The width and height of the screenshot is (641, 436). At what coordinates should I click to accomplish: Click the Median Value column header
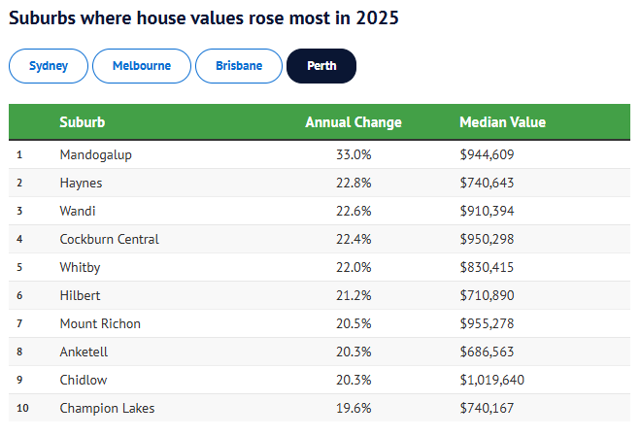point(502,122)
